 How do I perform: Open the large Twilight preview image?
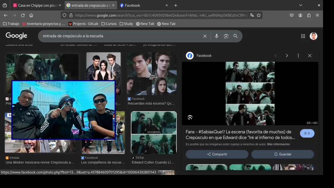click(250, 93)
